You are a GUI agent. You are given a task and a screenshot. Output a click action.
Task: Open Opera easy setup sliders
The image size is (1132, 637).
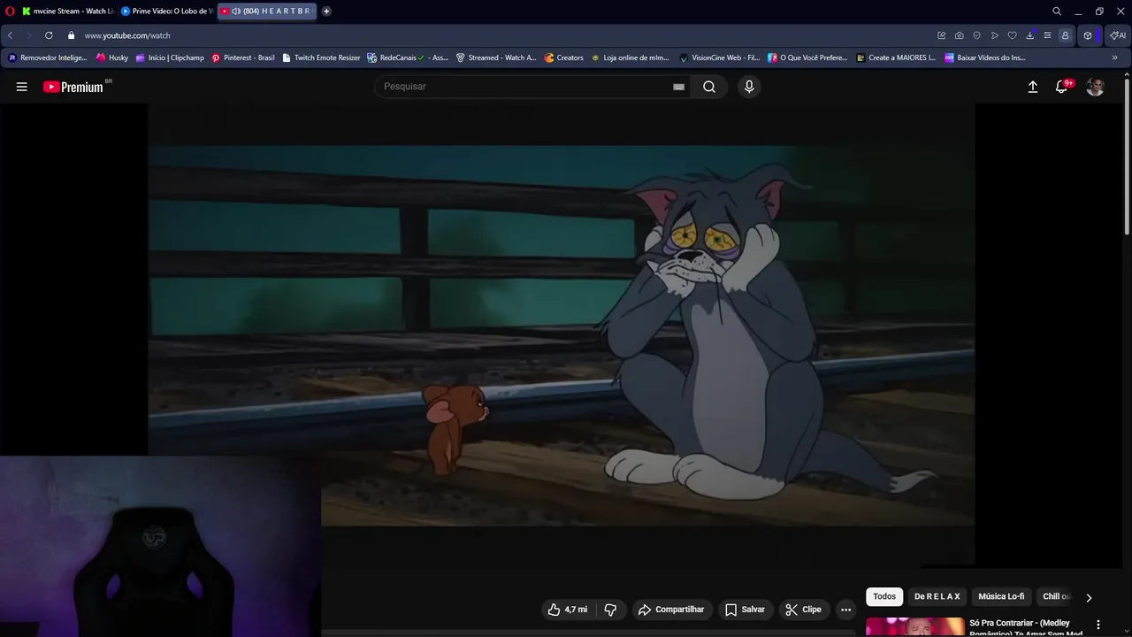pos(1047,35)
